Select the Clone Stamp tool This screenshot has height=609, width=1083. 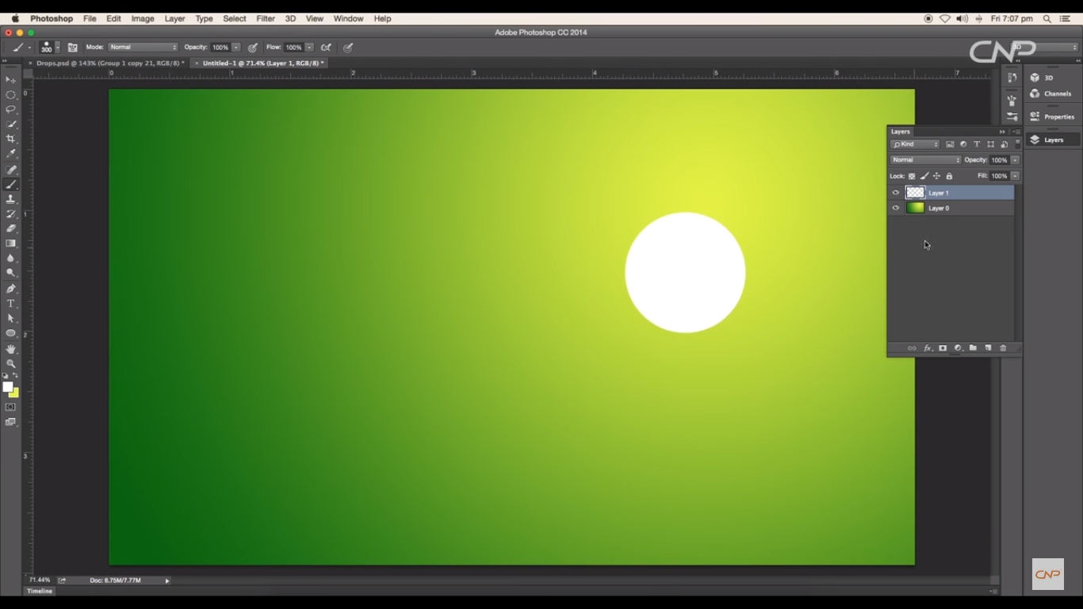[x=11, y=199]
